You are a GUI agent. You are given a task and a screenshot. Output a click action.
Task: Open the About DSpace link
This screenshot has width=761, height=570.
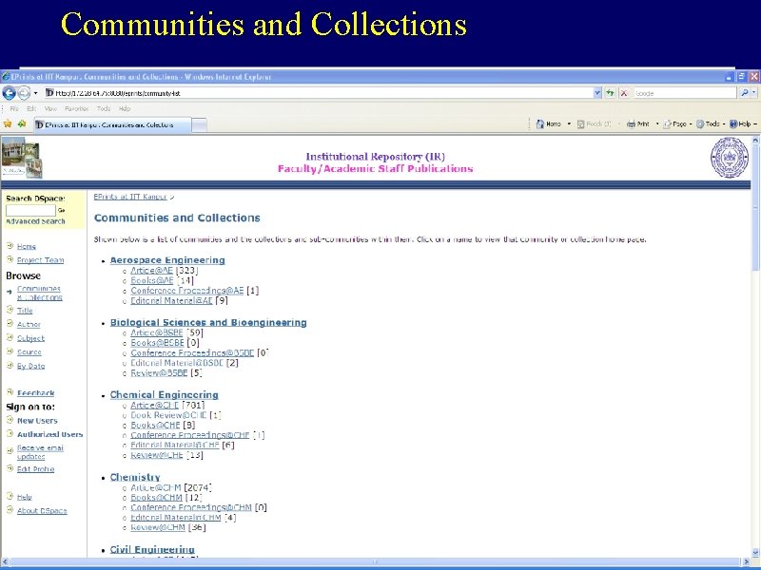42,511
